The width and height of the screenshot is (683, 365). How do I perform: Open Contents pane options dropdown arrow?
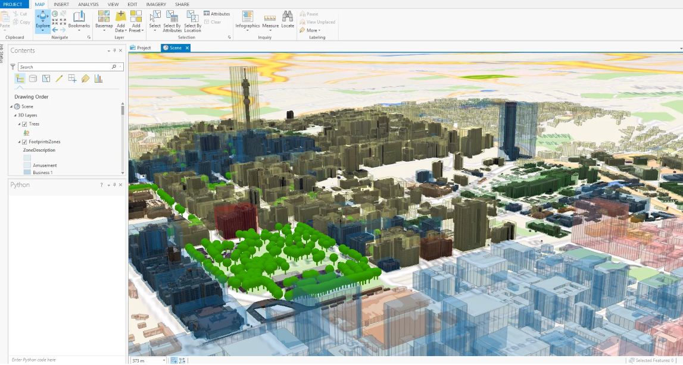pyautogui.click(x=108, y=51)
